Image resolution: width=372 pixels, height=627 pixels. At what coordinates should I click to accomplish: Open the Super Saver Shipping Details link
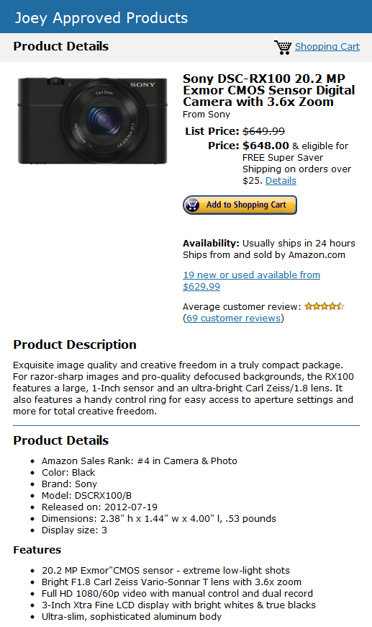coord(281,181)
